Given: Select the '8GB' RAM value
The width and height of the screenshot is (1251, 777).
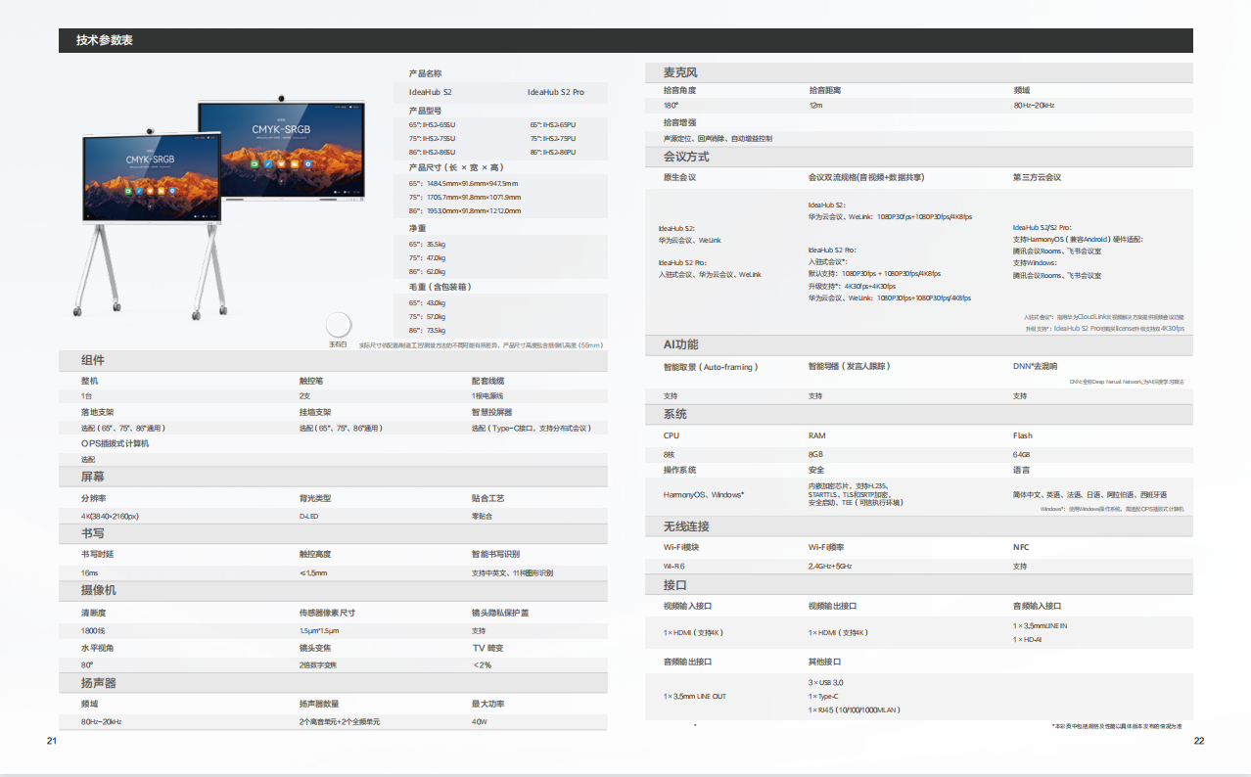Looking at the screenshot, I should 815,455.
